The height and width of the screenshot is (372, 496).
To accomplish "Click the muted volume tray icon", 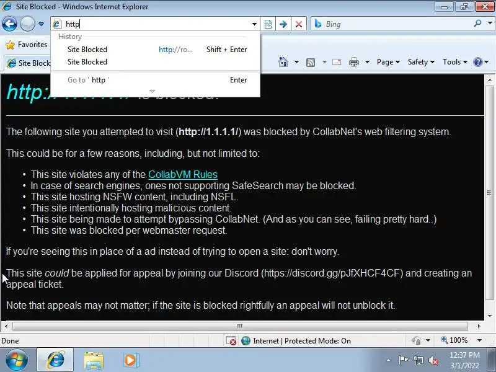I will [433, 360].
